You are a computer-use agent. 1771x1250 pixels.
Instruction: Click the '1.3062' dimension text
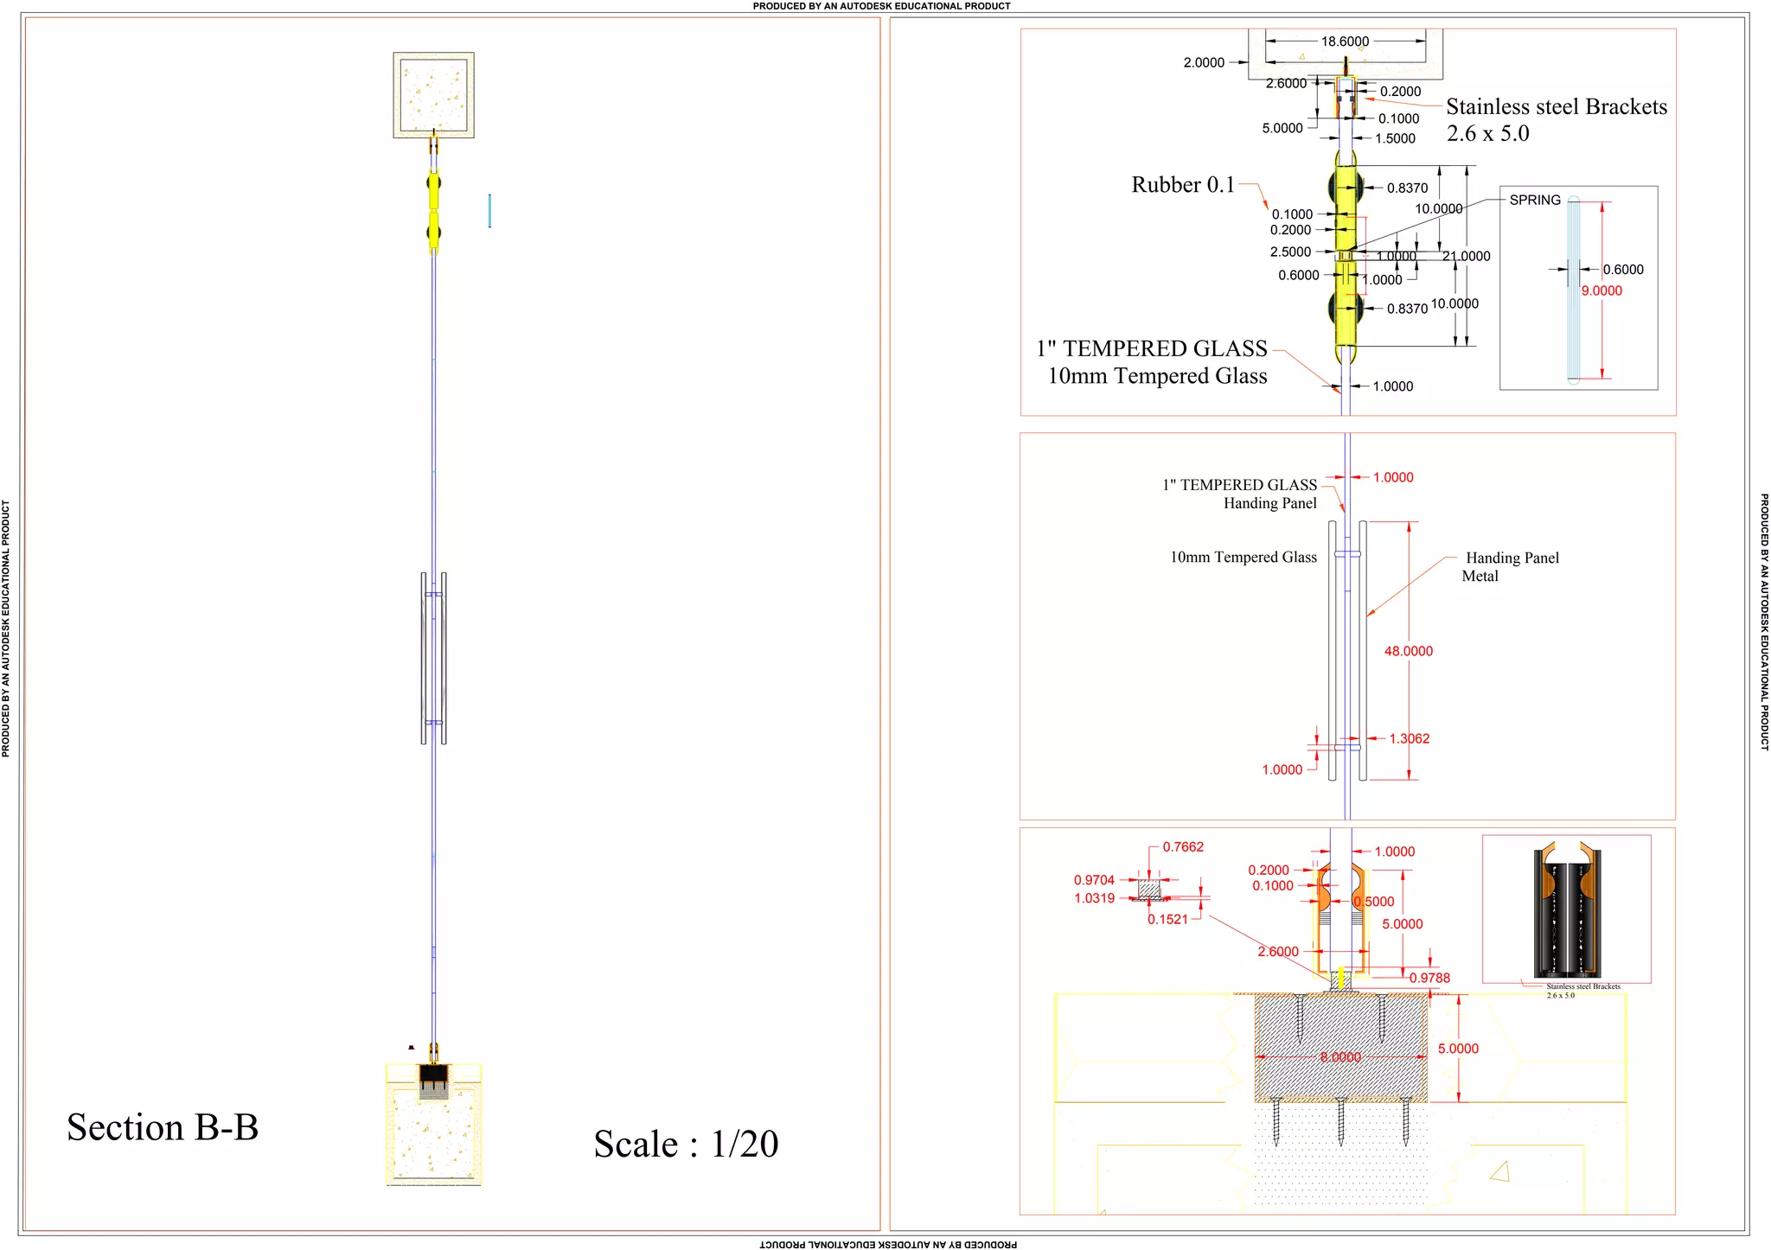[1410, 738]
